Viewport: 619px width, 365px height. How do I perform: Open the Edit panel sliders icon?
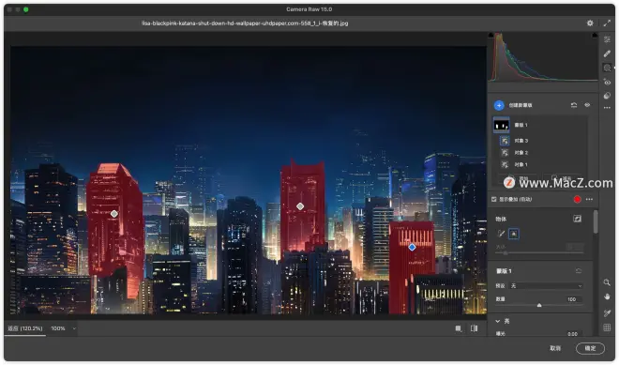(607, 39)
